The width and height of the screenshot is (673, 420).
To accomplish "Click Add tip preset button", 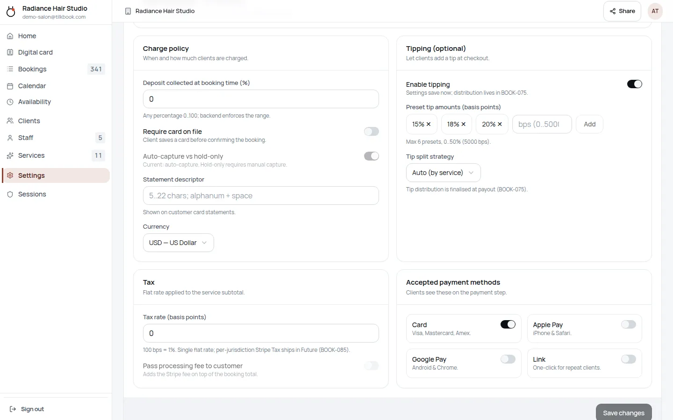I will click(589, 124).
